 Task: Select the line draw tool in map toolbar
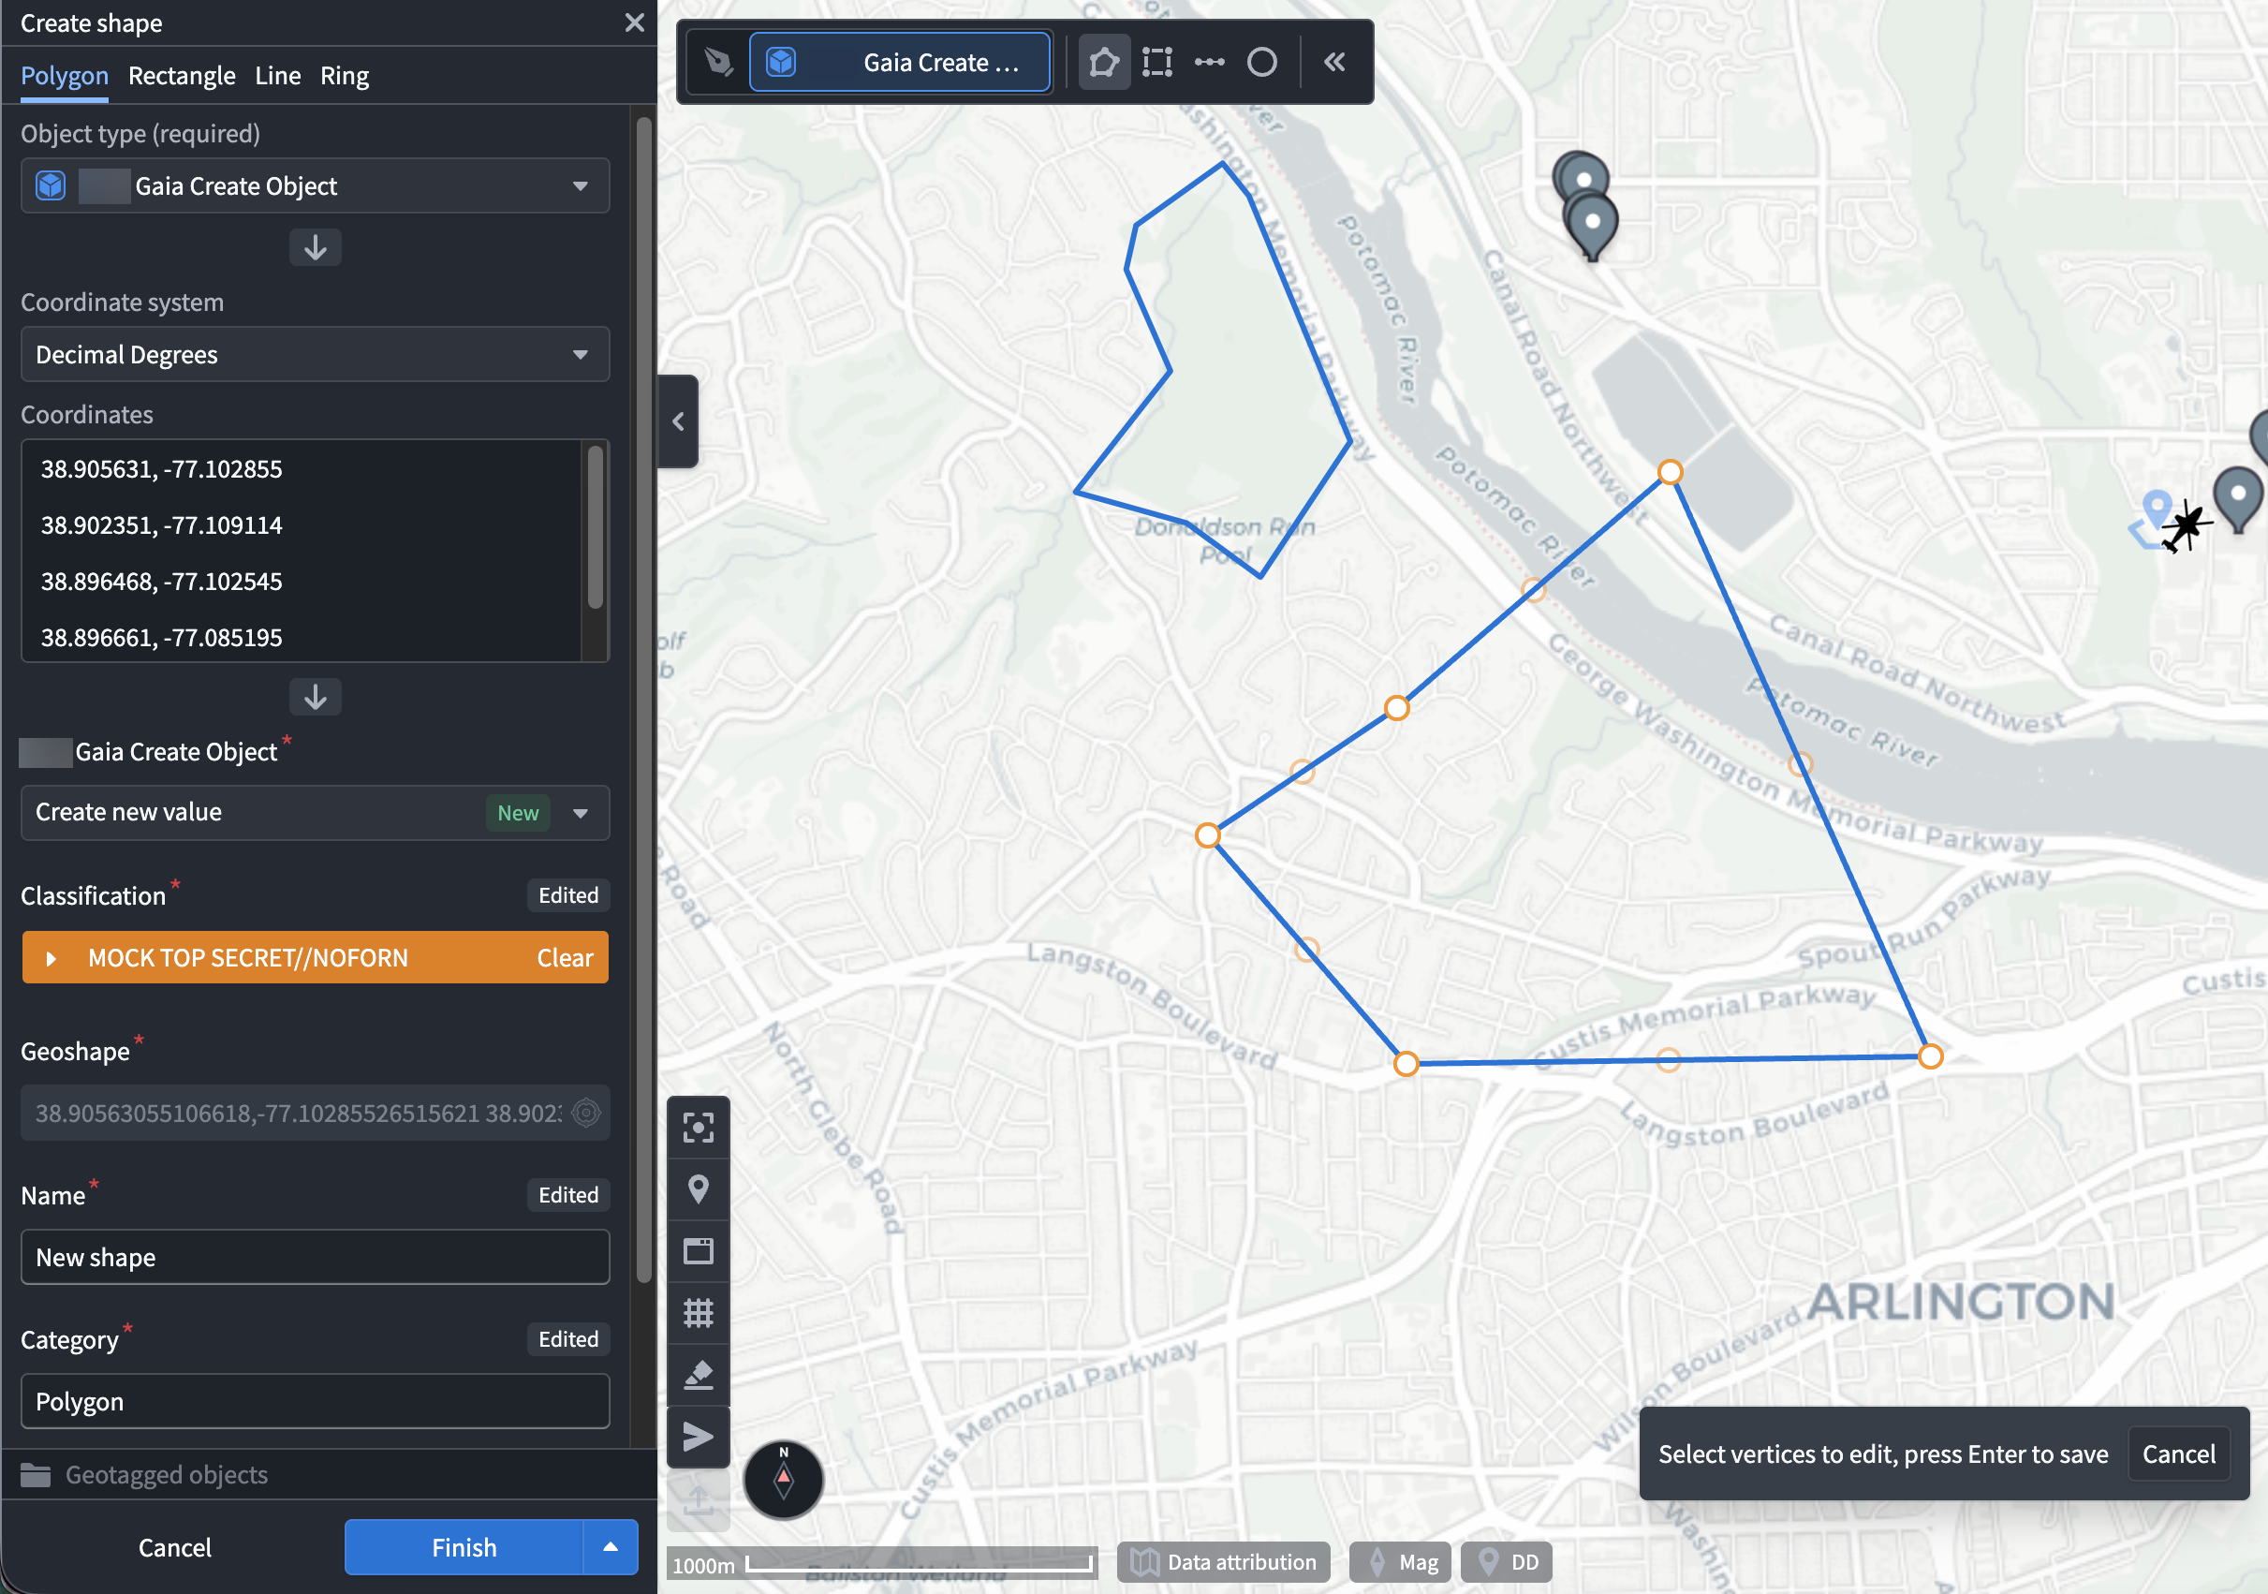[1209, 62]
